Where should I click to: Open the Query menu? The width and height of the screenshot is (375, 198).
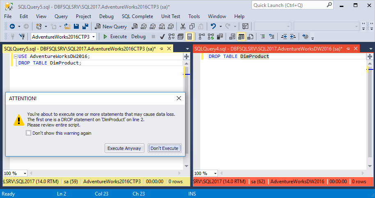[x=61, y=16]
